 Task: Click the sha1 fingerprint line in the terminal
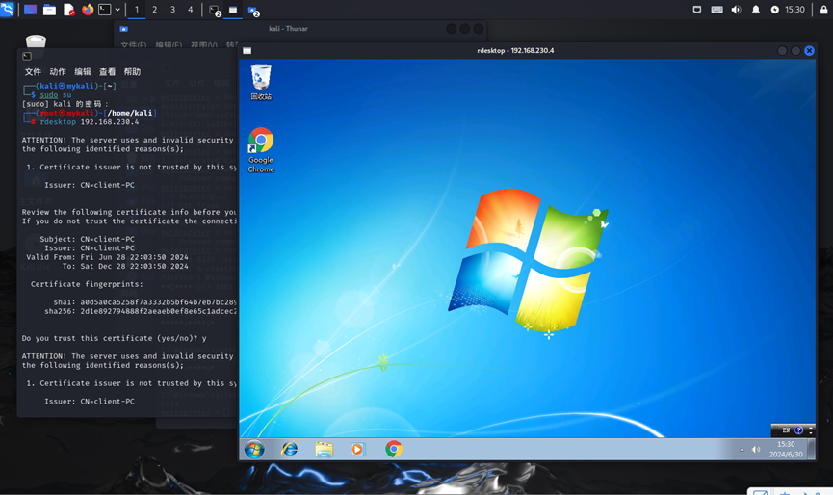click(144, 301)
